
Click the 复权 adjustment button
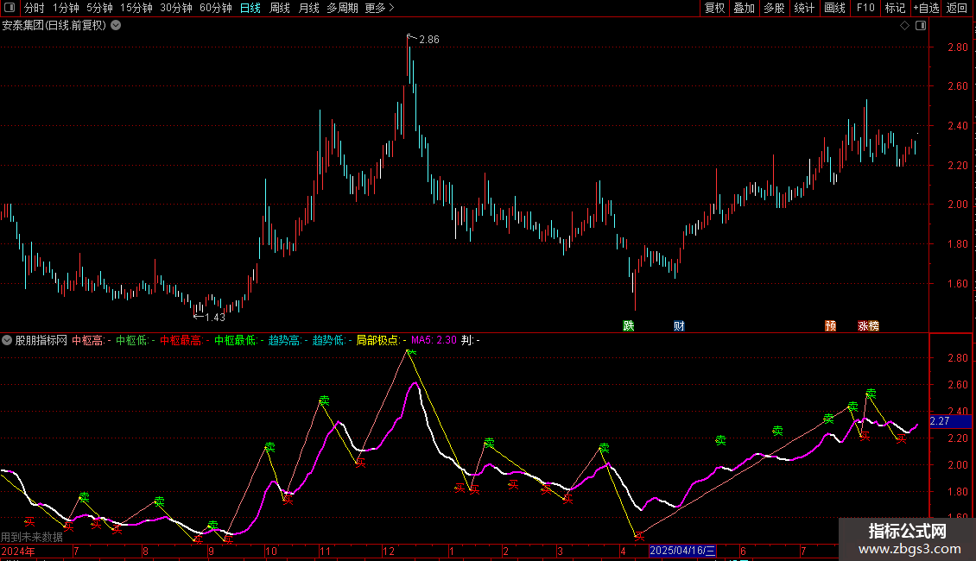point(714,8)
